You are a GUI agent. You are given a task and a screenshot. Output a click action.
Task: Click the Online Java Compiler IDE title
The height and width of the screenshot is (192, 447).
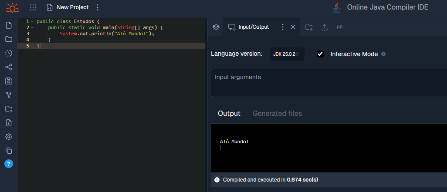[x=387, y=7]
